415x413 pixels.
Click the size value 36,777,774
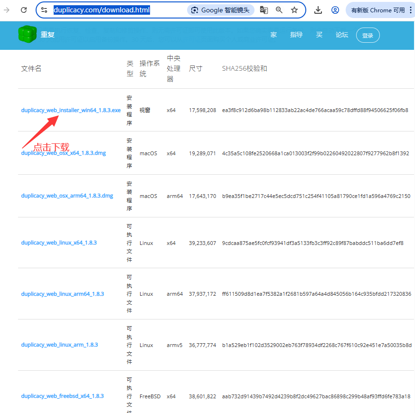(202, 345)
